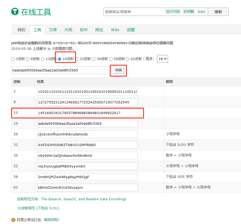Select the 16进制 radio button
Viewport: 241px width, 224px height.
[60, 59]
